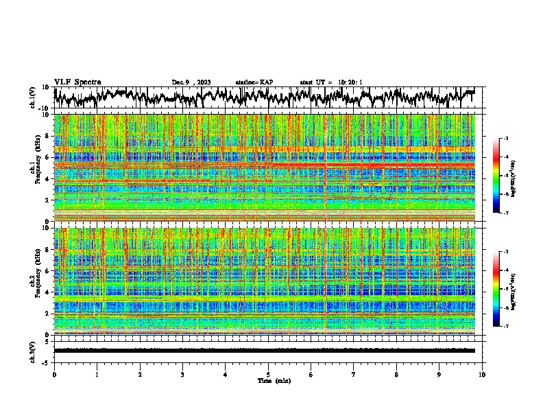
Task: Click the ch.2 spectrogram plot area
Action: [264, 281]
